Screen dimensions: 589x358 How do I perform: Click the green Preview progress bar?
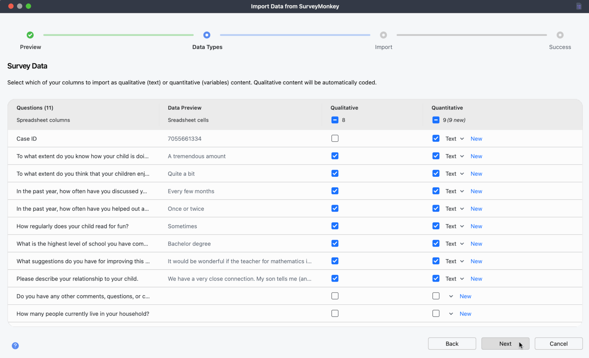tap(118, 35)
